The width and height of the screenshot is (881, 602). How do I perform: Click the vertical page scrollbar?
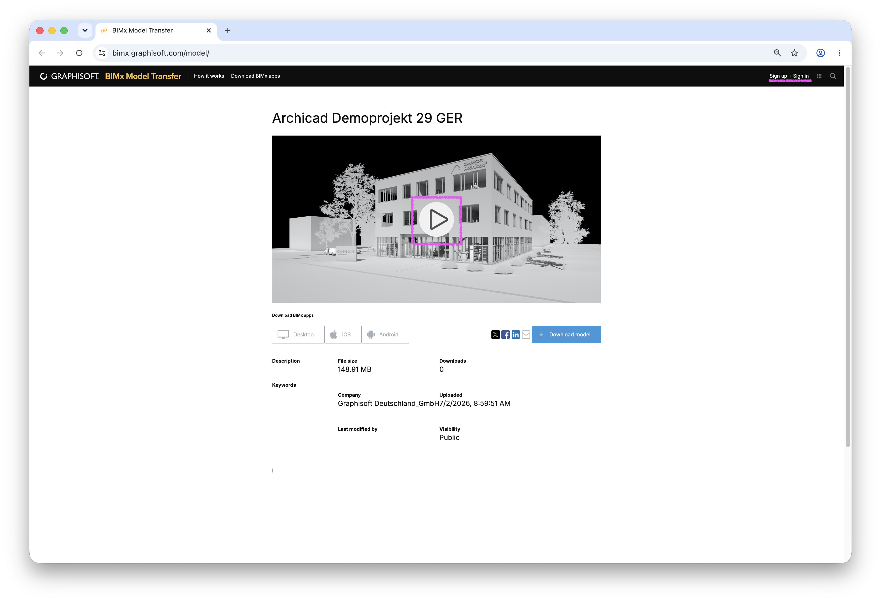click(848, 258)
